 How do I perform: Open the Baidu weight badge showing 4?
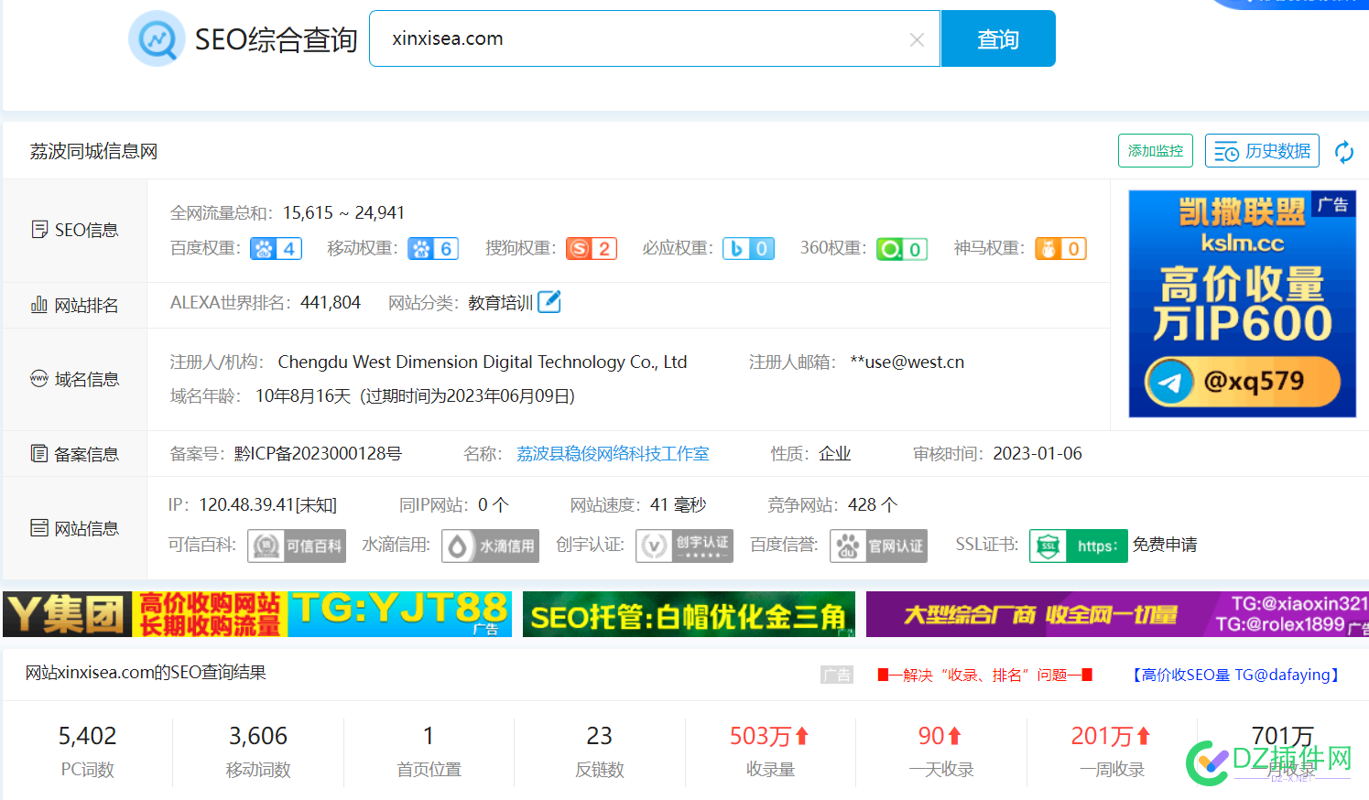point(276,248)
